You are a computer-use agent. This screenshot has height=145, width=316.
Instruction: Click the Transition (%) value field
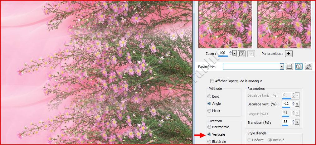coord(286,122)
